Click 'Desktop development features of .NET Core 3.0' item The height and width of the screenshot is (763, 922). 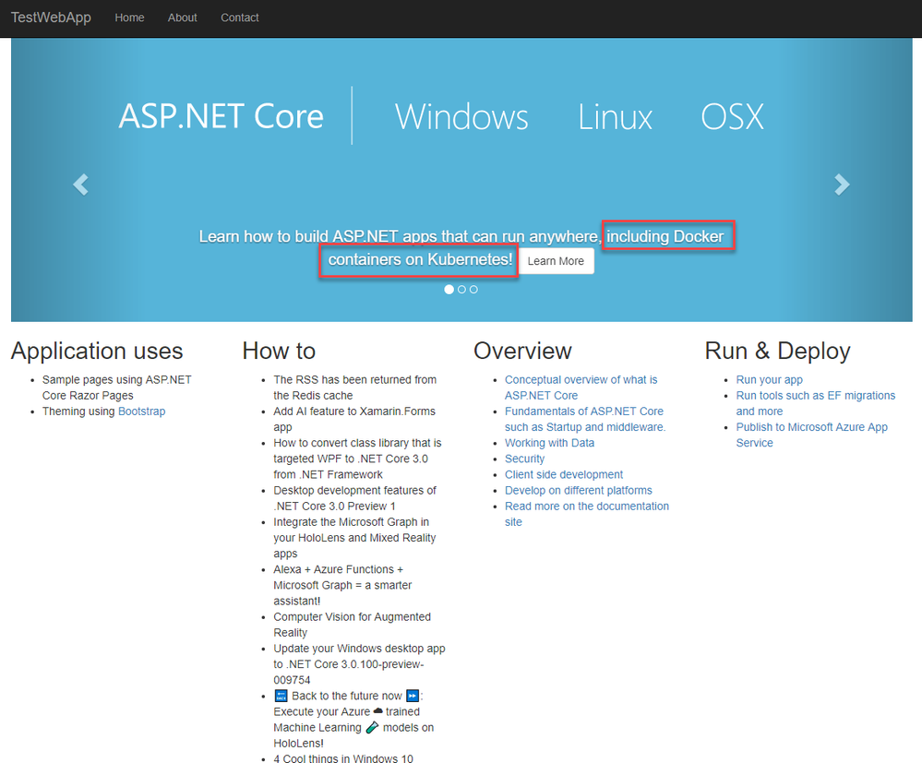[x=354, y=498]
